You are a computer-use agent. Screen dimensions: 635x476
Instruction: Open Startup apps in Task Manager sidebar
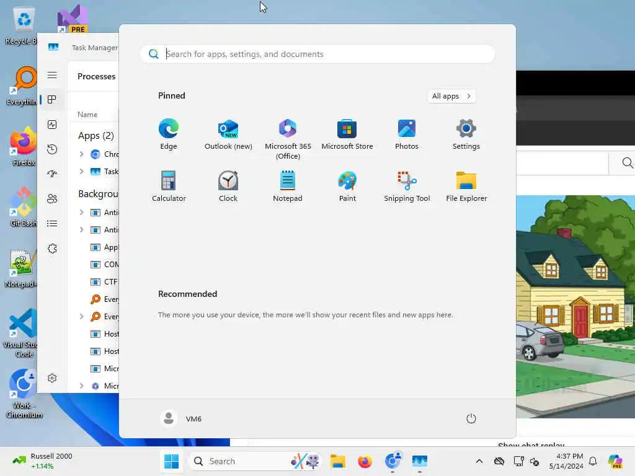[52, 174]
